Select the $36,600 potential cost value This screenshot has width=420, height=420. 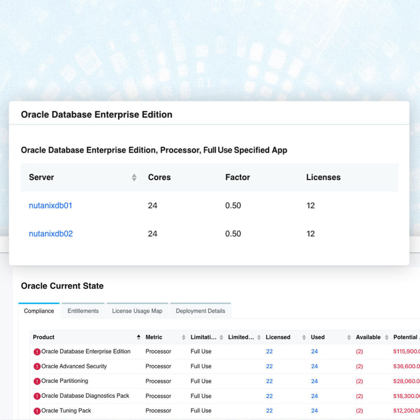click(x=406, y=366)
